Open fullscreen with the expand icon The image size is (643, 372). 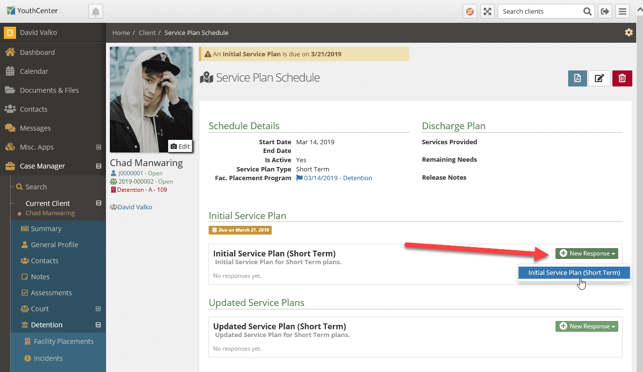487,11
